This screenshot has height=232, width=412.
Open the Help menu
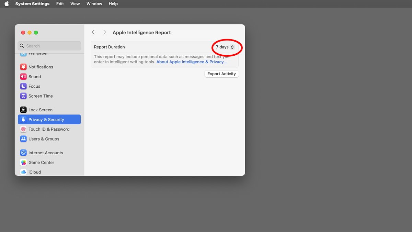coord(113,4)
